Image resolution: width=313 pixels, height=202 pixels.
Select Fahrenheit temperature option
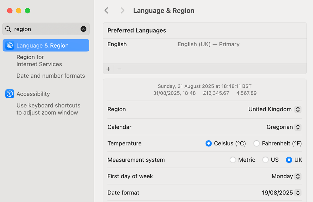click(x=257, y=143)
